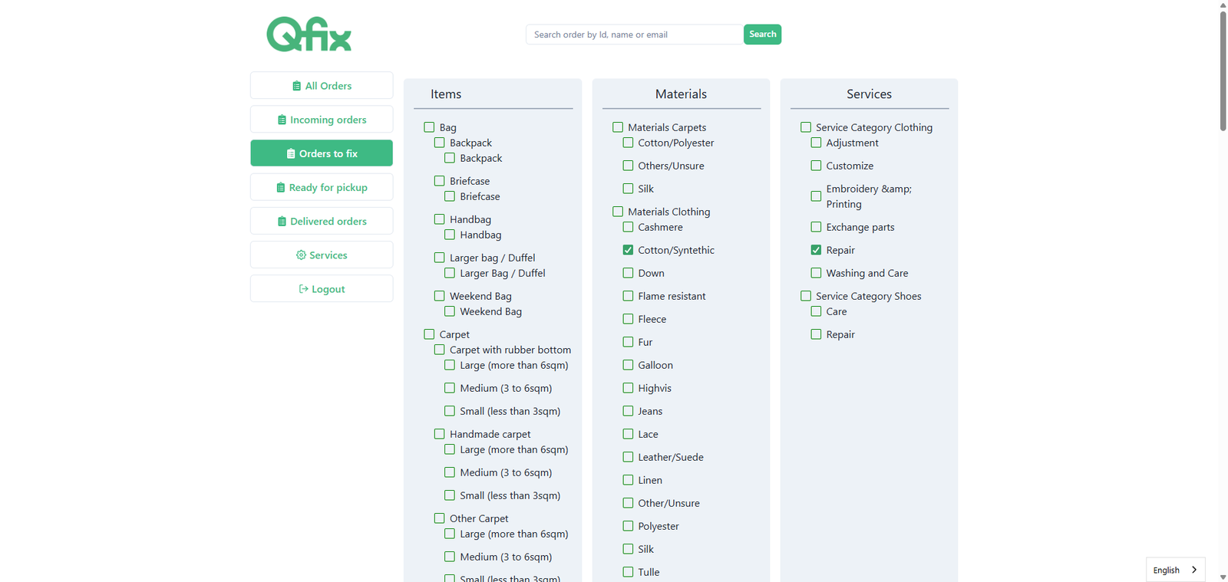The image size is (1228, 582).
Task: Click the logout arrow icon
Action: tap(303, 289)
